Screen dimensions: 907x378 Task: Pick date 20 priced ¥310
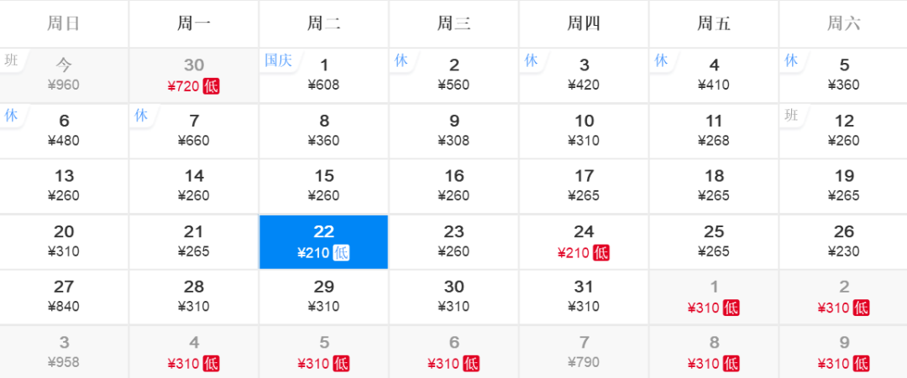[64, 242]
